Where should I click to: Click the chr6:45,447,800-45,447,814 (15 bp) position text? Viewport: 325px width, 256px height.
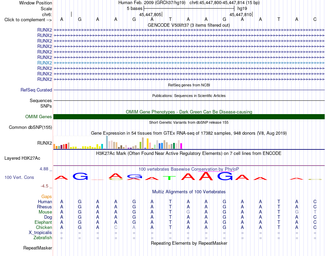[224, 3]
